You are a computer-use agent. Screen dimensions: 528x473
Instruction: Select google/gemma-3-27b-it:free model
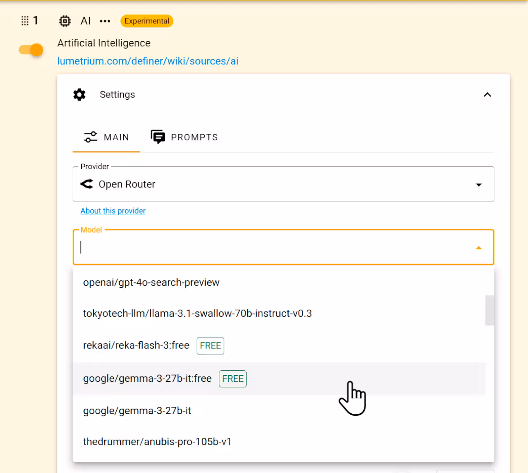(x=279, y=379)
